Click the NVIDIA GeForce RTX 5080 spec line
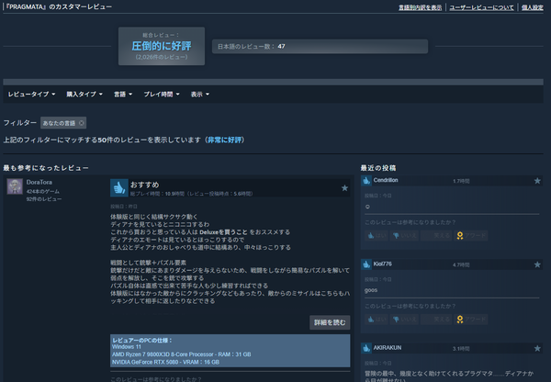The image size is (551, 382). [165, 362]
